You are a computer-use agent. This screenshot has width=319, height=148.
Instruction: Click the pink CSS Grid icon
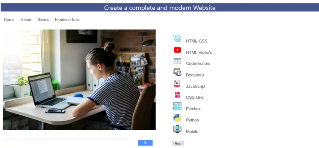coord(177,95)
